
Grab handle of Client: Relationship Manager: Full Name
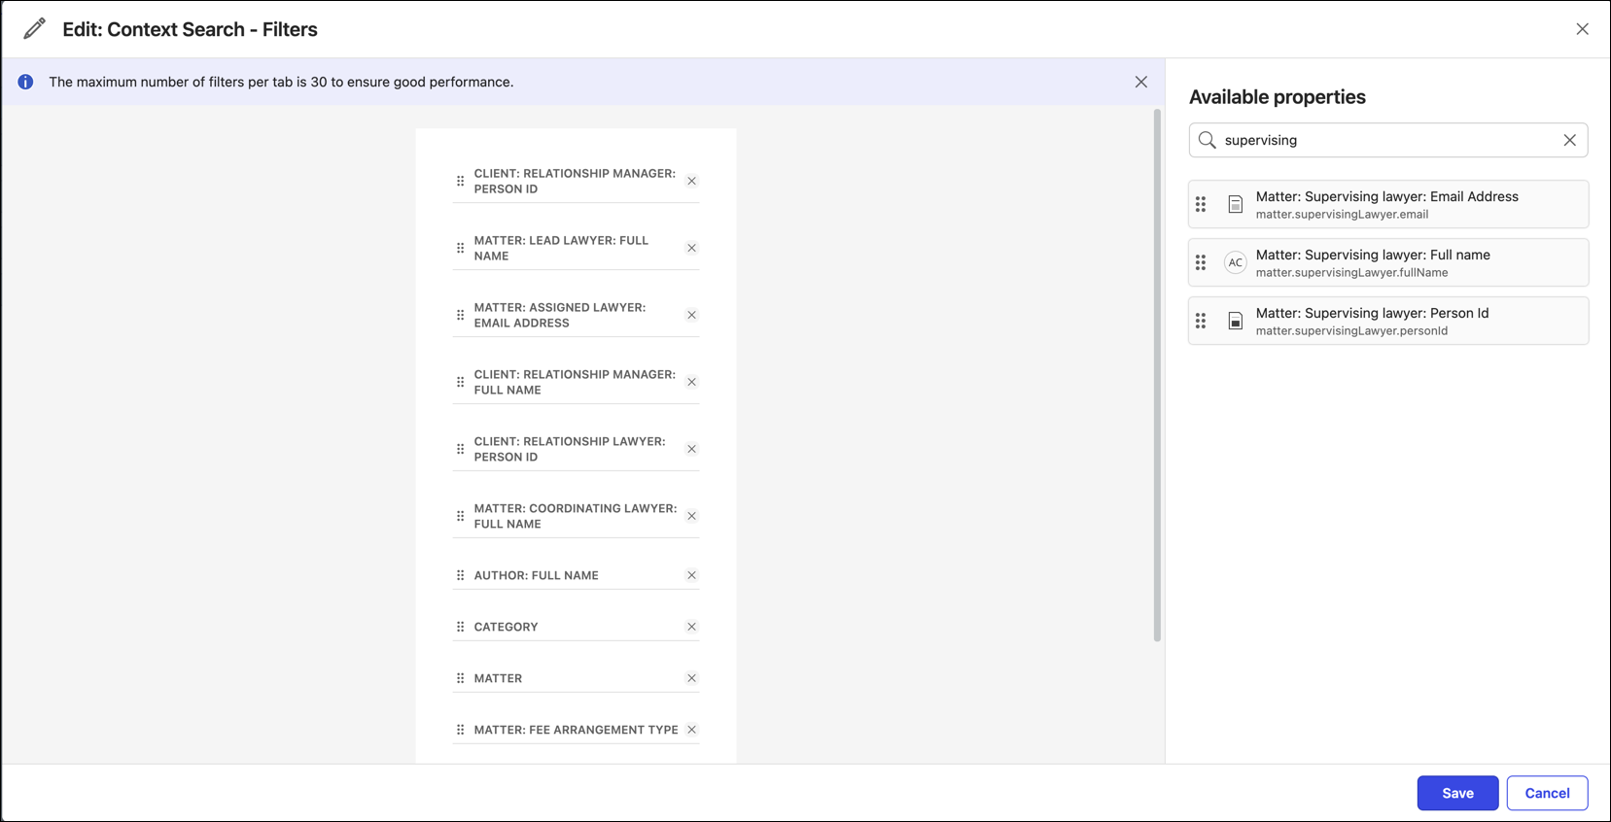pyautogui.click(x=460, y=382)
